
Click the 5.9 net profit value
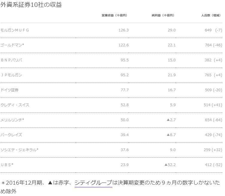[173, 105]
